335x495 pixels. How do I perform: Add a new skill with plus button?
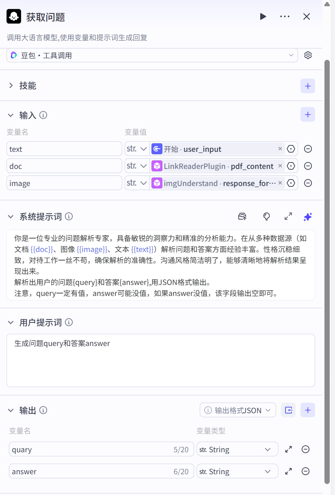pyautogui.click(x=307, y=86)
